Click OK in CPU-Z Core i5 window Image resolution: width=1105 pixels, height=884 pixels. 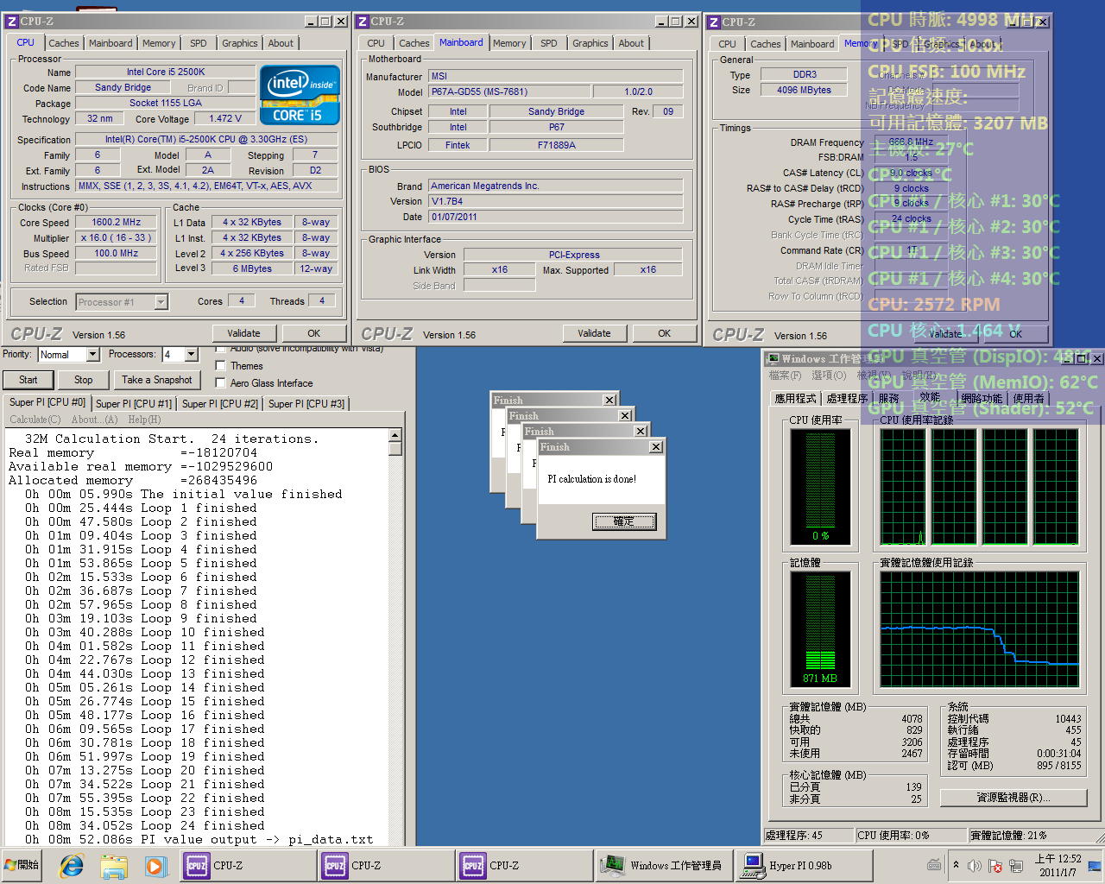point(314,333)
